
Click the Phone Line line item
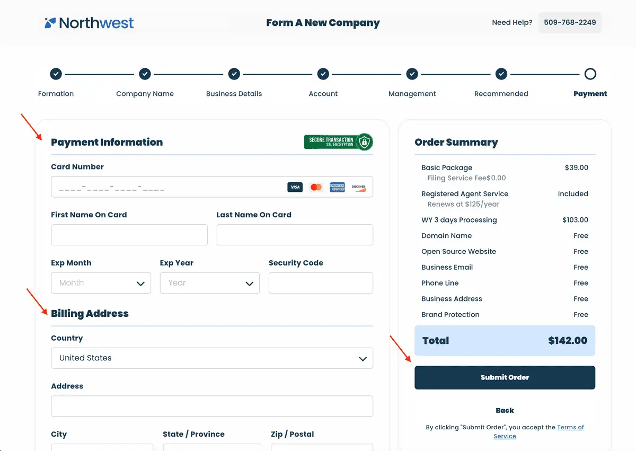(440, 283)
